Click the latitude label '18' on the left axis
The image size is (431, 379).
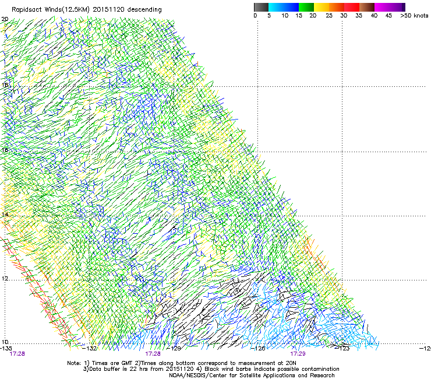5,85
